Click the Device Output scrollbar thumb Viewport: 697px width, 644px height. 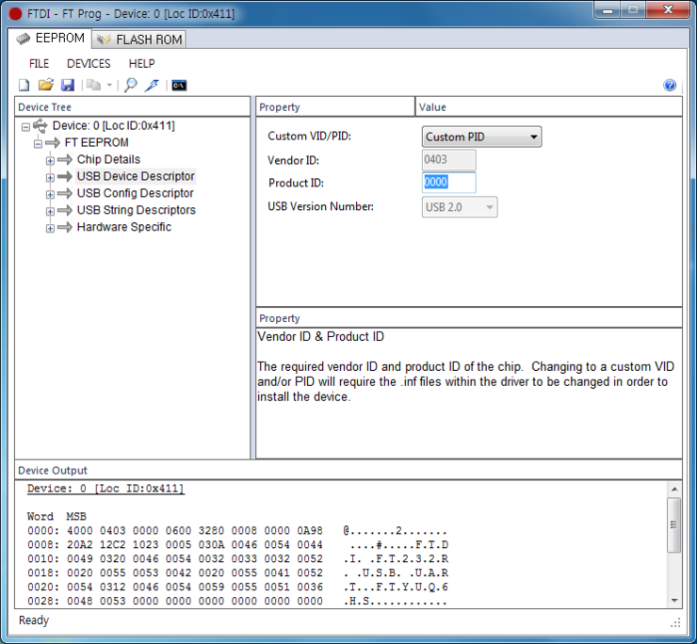point(673,524)
